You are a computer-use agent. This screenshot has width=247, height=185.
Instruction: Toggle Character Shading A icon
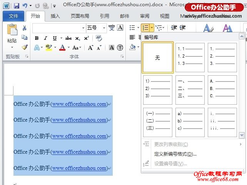click(112, 48)
